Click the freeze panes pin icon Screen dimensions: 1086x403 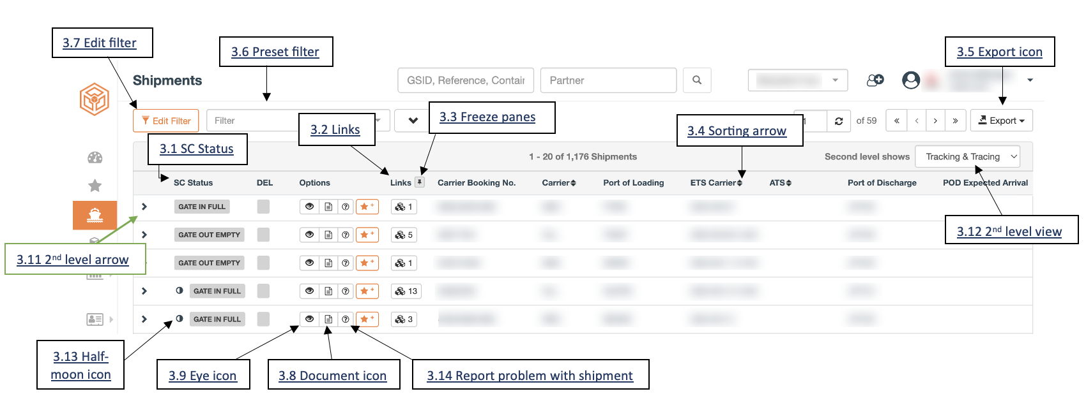(x=420, y=182)
